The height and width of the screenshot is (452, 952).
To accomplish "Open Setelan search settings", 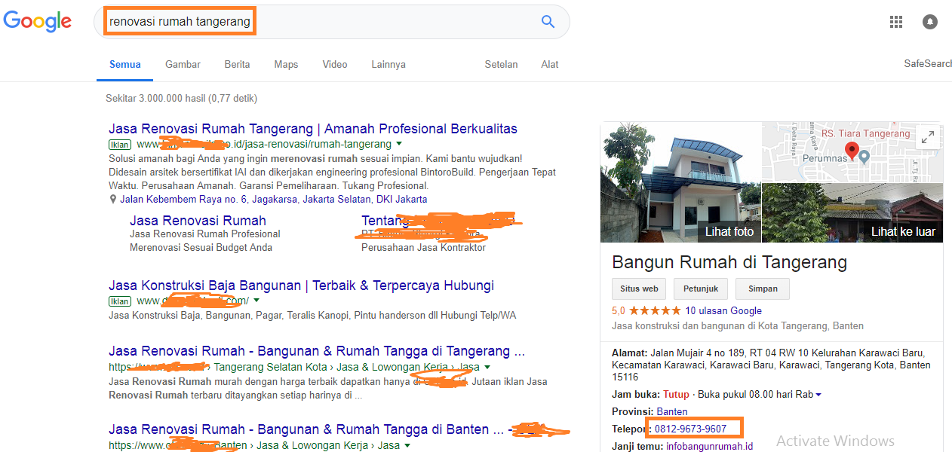I will click(501, 65).
